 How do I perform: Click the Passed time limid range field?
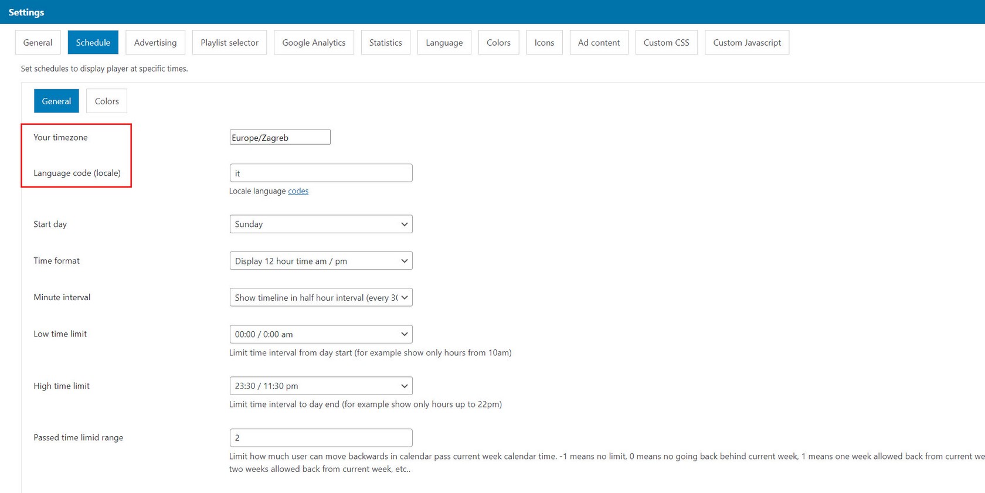(321, 438)
